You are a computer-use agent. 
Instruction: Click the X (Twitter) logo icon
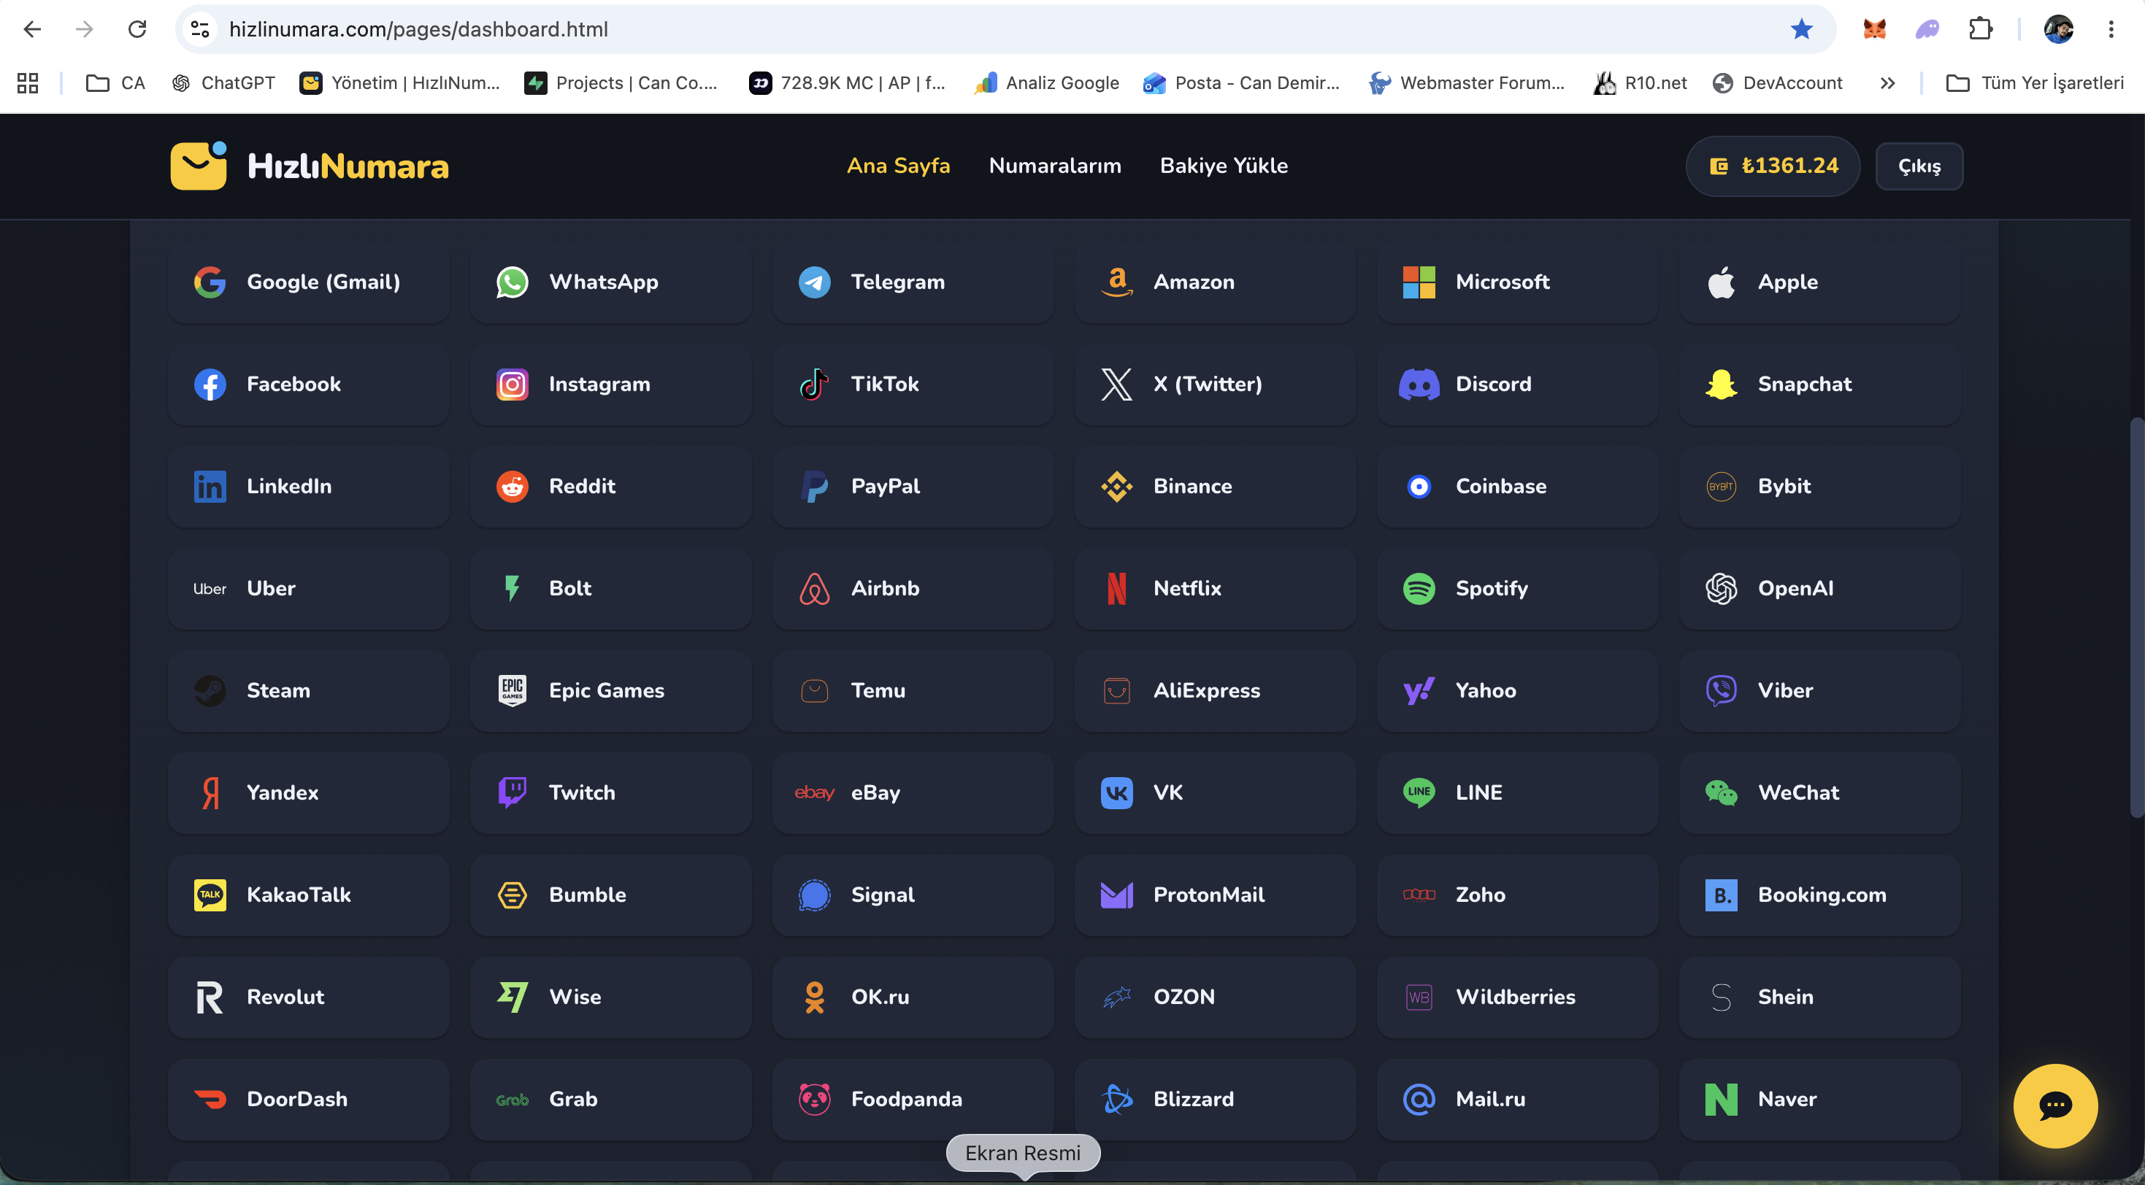click(x=1116, y=385)
